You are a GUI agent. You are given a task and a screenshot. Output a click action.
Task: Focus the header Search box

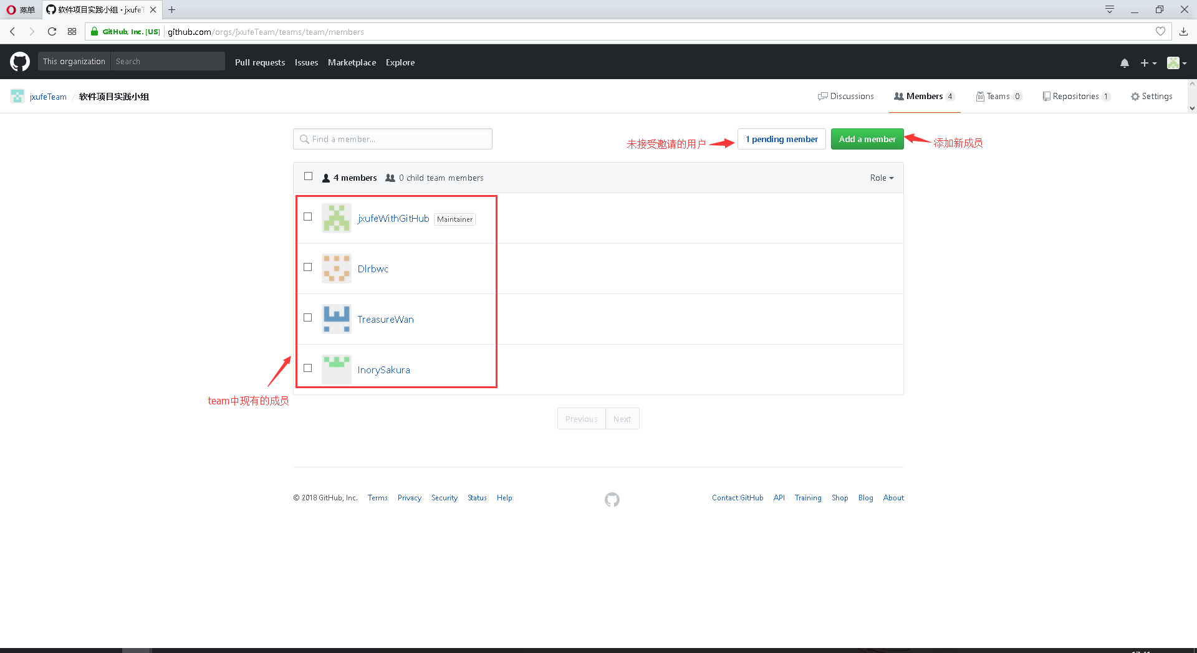point(168,61)
